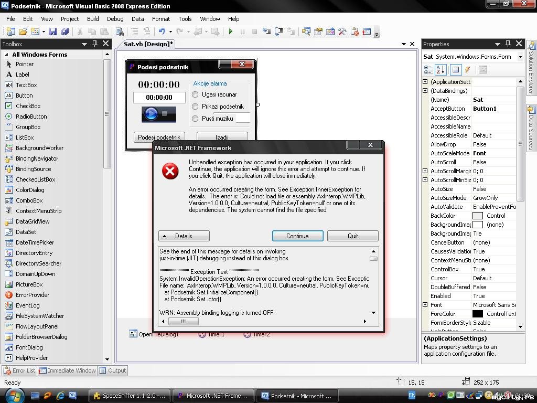Screen dimensions: 537x403
Task: Show property events via the lightning icon
Action: click(x=467, y=70)
